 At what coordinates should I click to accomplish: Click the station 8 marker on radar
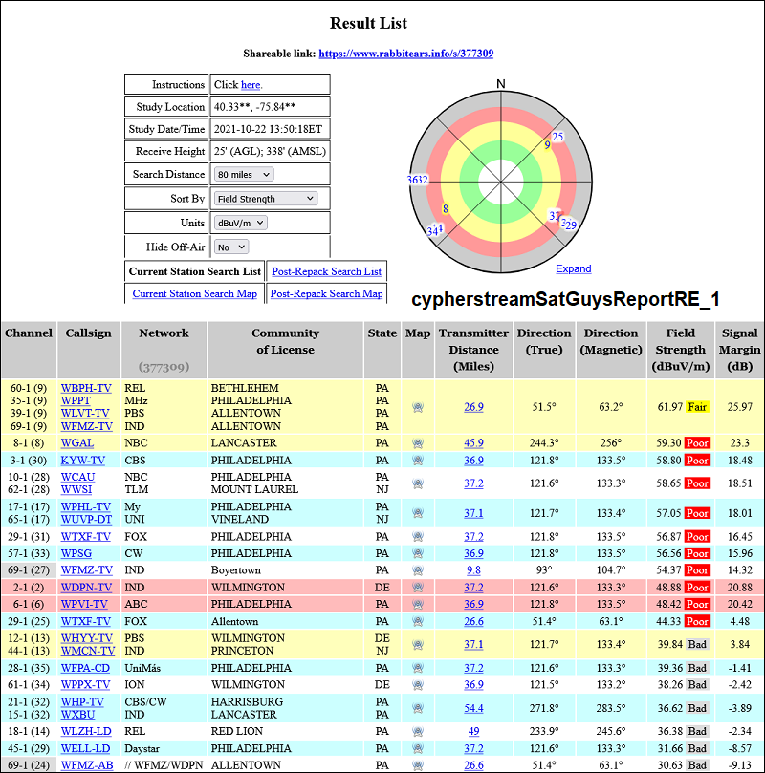coord(446,209)
